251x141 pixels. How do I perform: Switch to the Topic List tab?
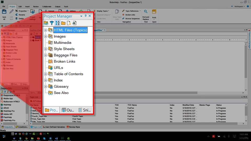click(x=36, y=127)
